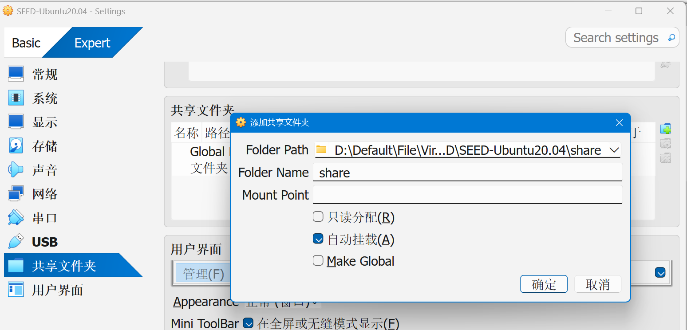Expand the Folder Path dropdown arrow
This screenshot has height=330, width=687.
click(614, 150)
